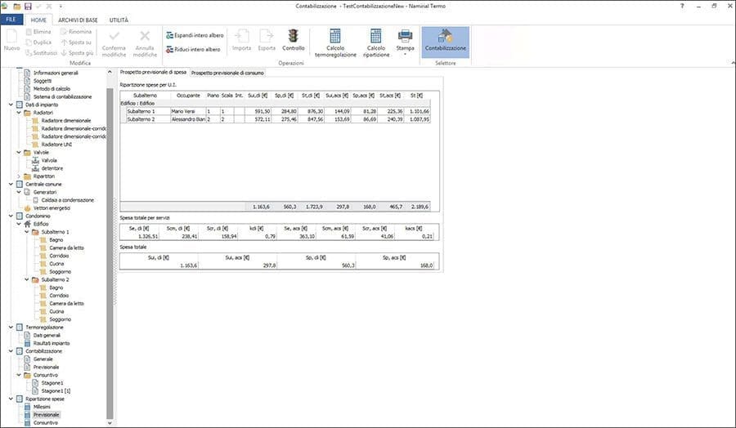Open the Stampa printer menu
Viewport: 736px width, 428px height.
405,41
